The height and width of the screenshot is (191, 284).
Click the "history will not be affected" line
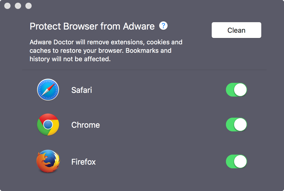(x=70, y=59)
